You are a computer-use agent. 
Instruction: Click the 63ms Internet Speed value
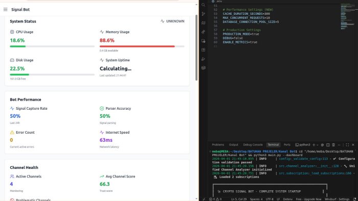point(106,140)
